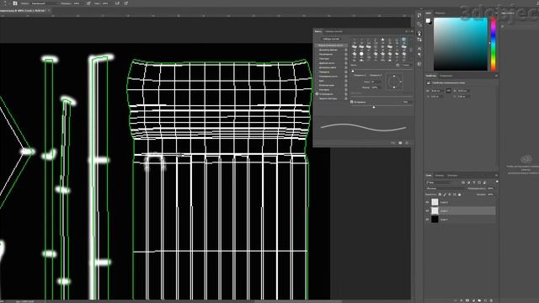
Task: Select Brush Tip Shape in brush settings
Action: pos(330,45)
